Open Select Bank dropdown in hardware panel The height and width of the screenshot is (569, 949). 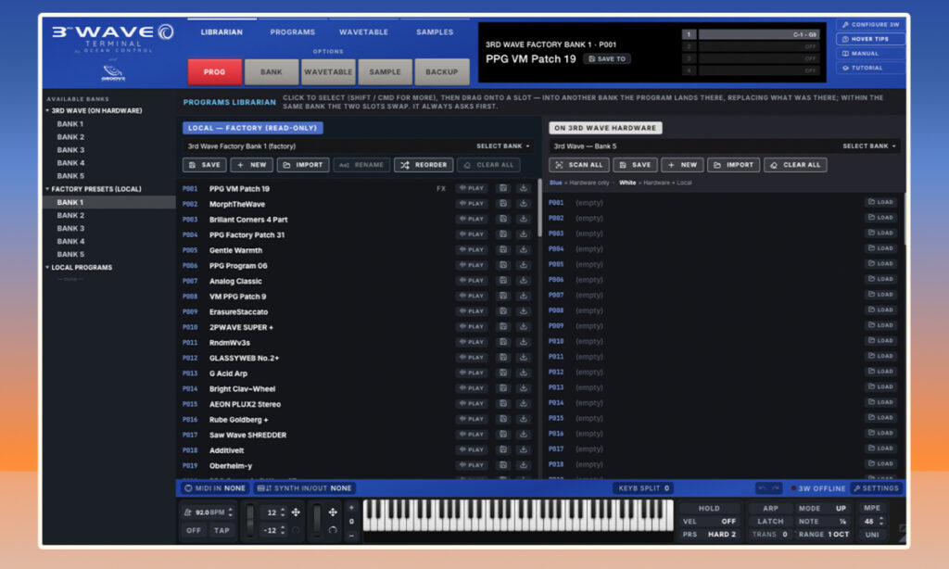pos(869,145)
